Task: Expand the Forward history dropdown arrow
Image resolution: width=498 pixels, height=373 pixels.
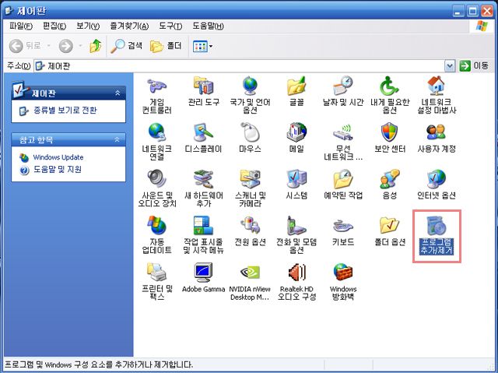Action: [x=80, y=46]
